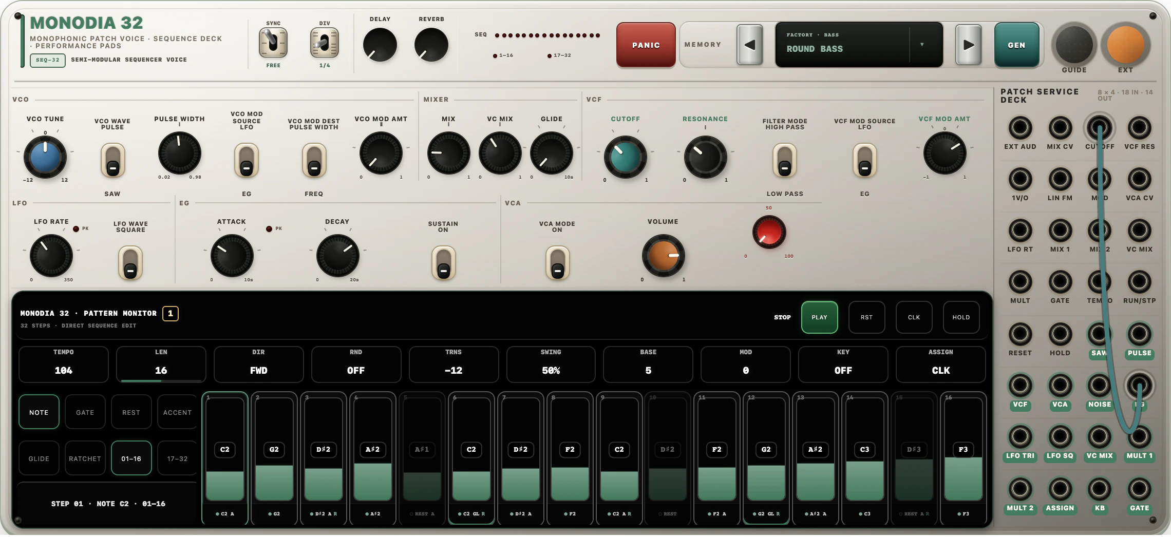Click the EXT AUD patch jack
This screenshot has height=537, width=1171.
click(1020, 127)
